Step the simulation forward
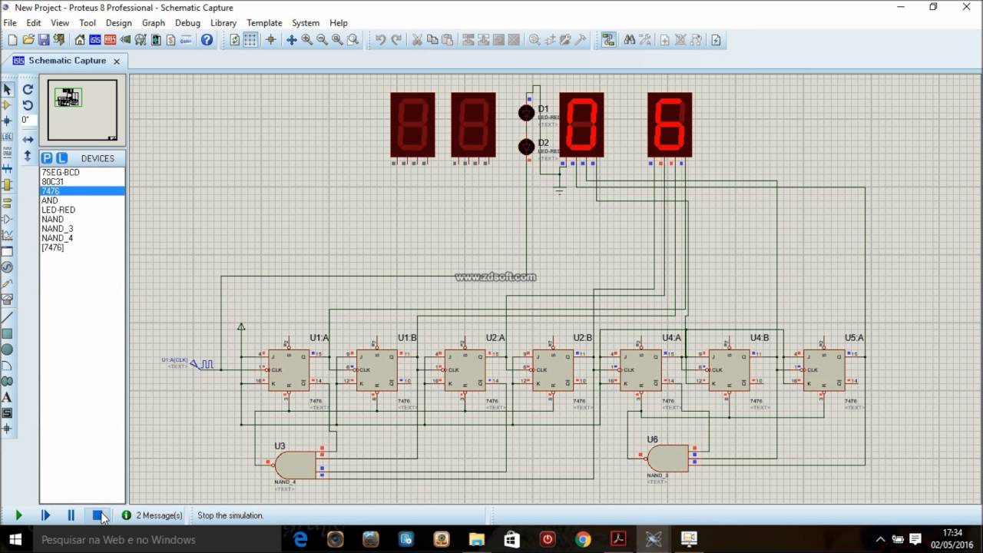Viewport: 983px width, 553px height. [x=45, y=515]
